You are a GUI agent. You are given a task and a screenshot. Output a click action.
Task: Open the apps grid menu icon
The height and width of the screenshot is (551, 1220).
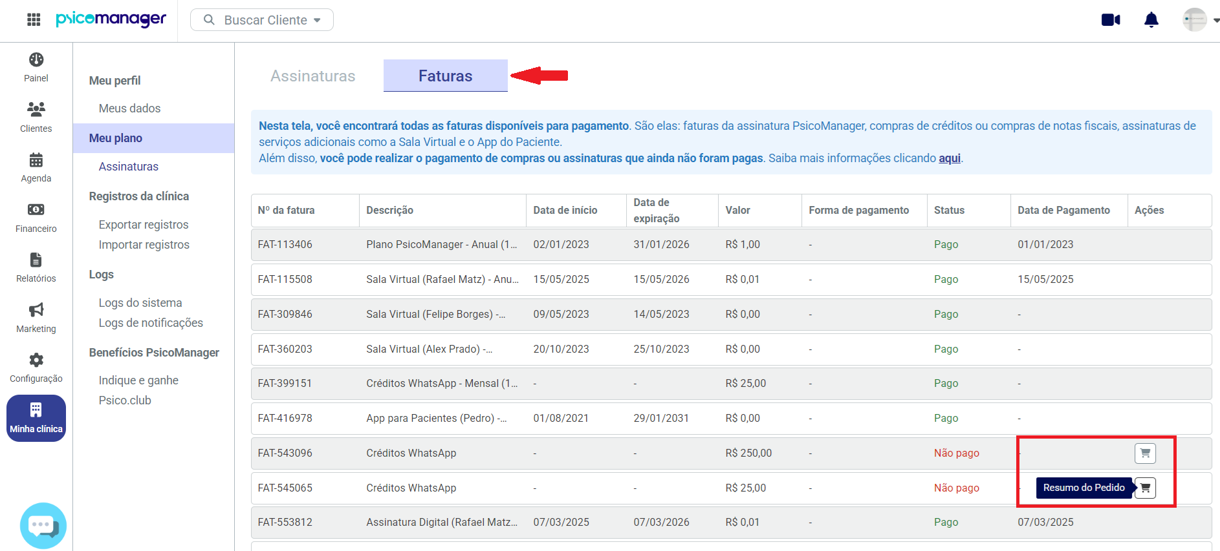click(34, 20)
